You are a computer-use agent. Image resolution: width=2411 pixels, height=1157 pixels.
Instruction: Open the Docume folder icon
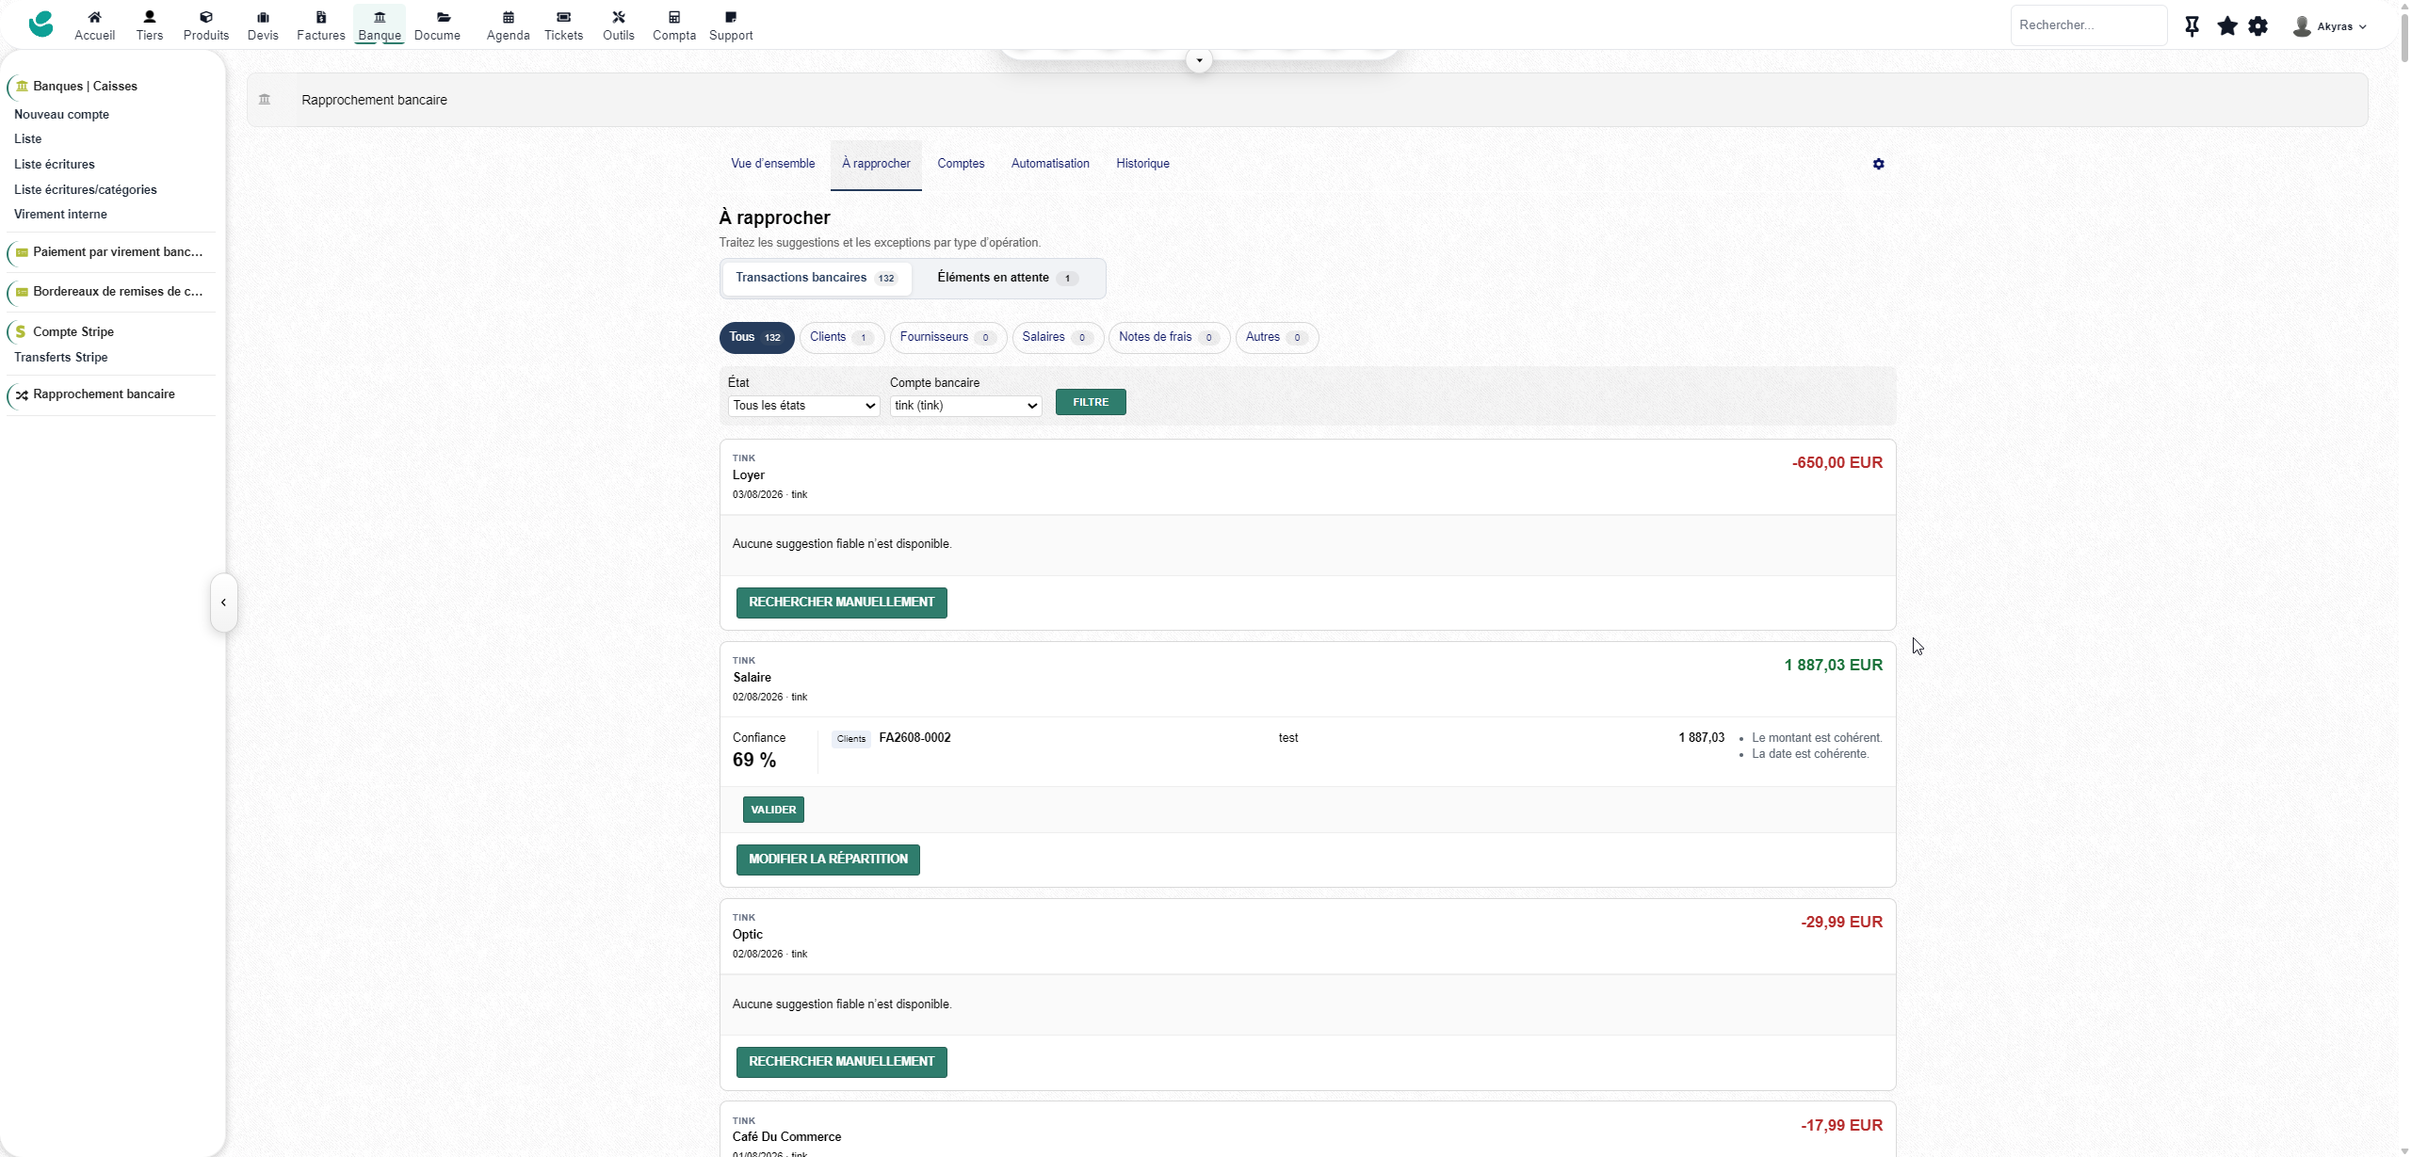click(x=444, y=17)
